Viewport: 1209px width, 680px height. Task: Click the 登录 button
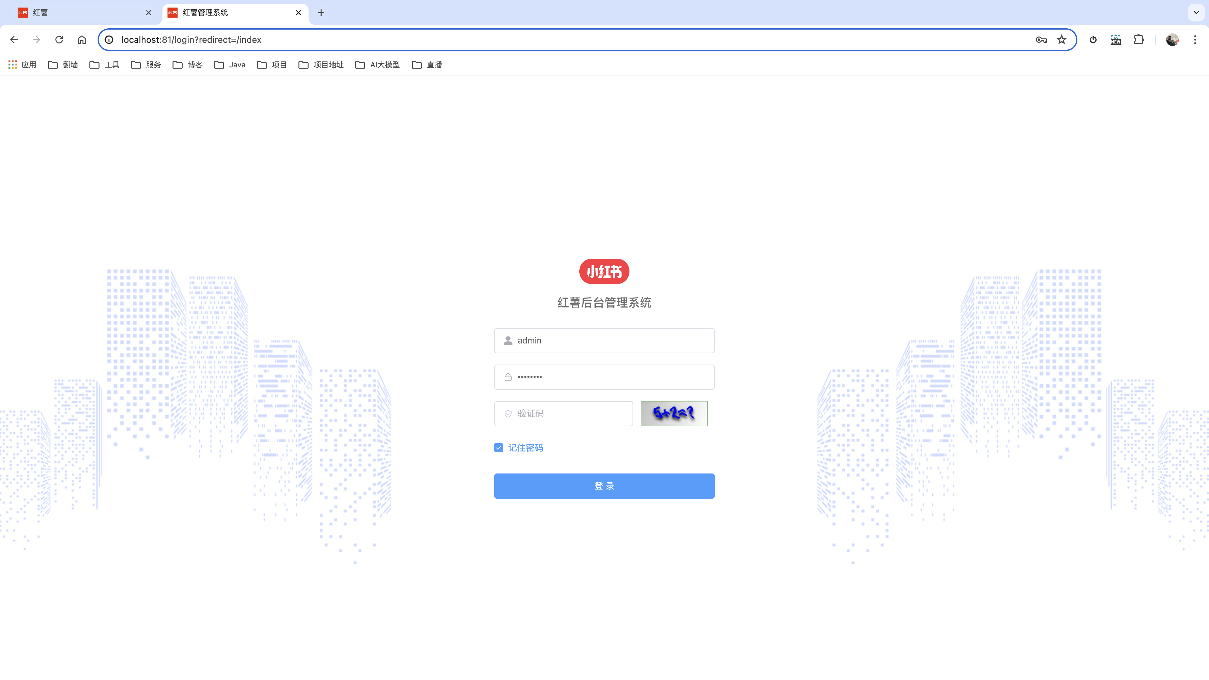click(x=604, y=486)
